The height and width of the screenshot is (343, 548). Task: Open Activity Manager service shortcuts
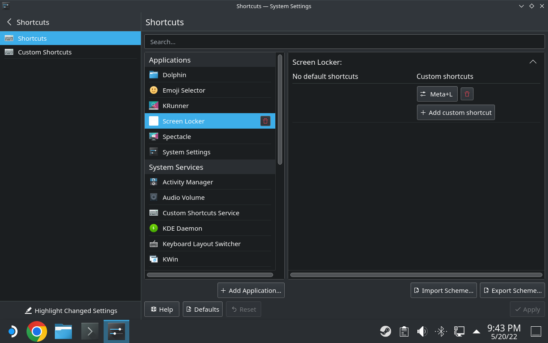point(210,182)
